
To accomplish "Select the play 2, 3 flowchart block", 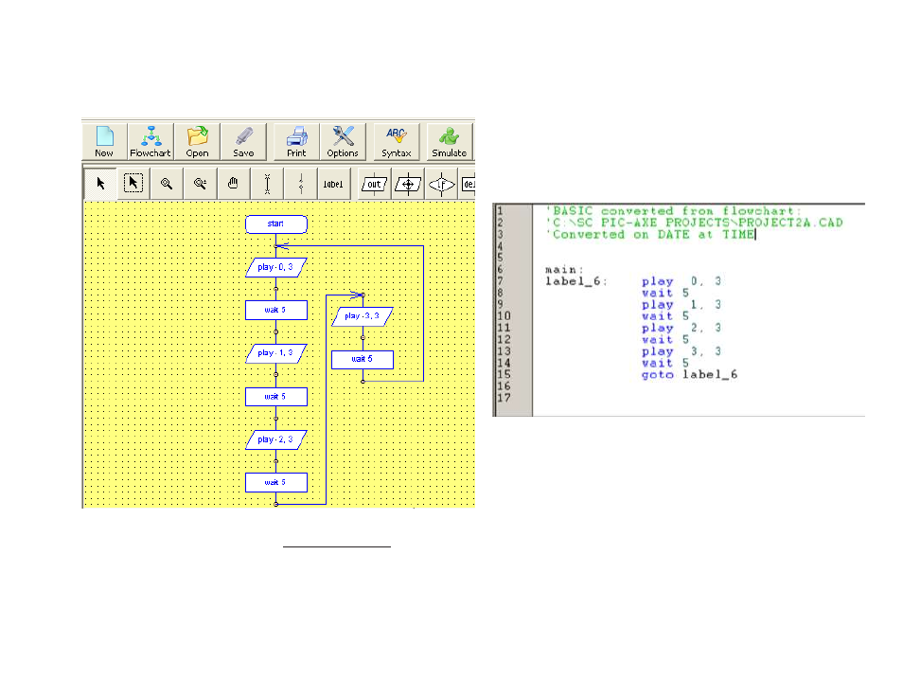I will (x=275, y=439).
